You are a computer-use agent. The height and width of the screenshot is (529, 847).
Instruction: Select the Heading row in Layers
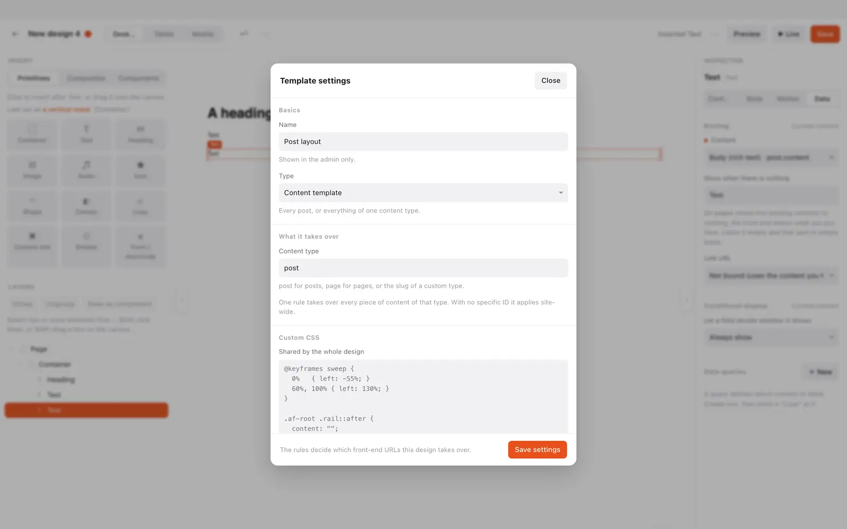click(x=86, y=380)
